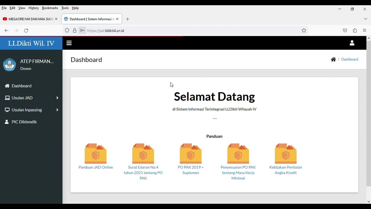The image size is (371, 209).
Task: Reload the page with refresh icon
Action: point(26,30)
